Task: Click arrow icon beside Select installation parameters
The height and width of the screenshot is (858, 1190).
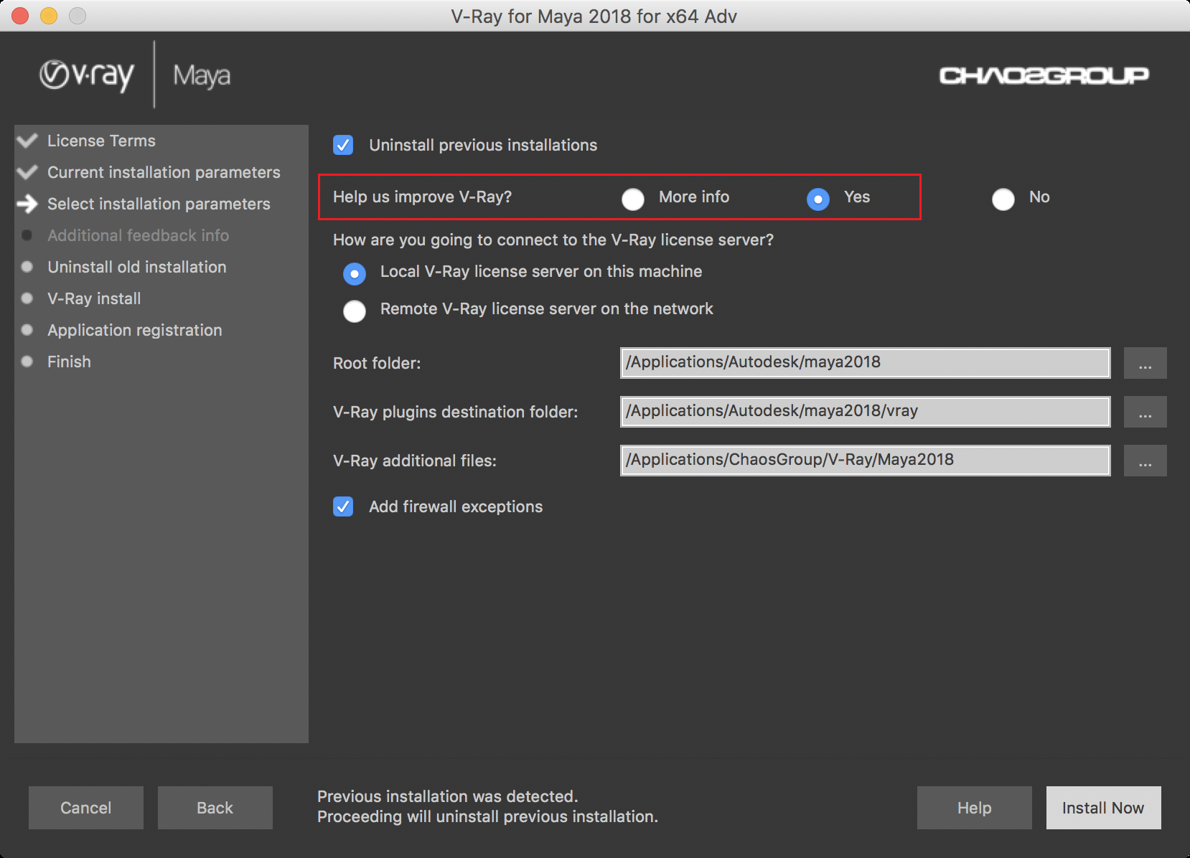Action: point(27,204)
